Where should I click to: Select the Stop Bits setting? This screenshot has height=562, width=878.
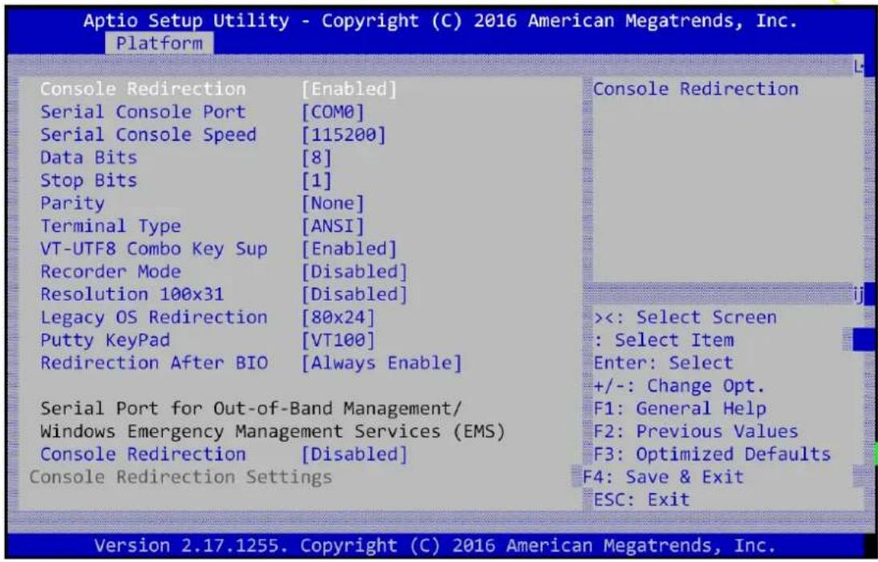(x=88, y=181)
